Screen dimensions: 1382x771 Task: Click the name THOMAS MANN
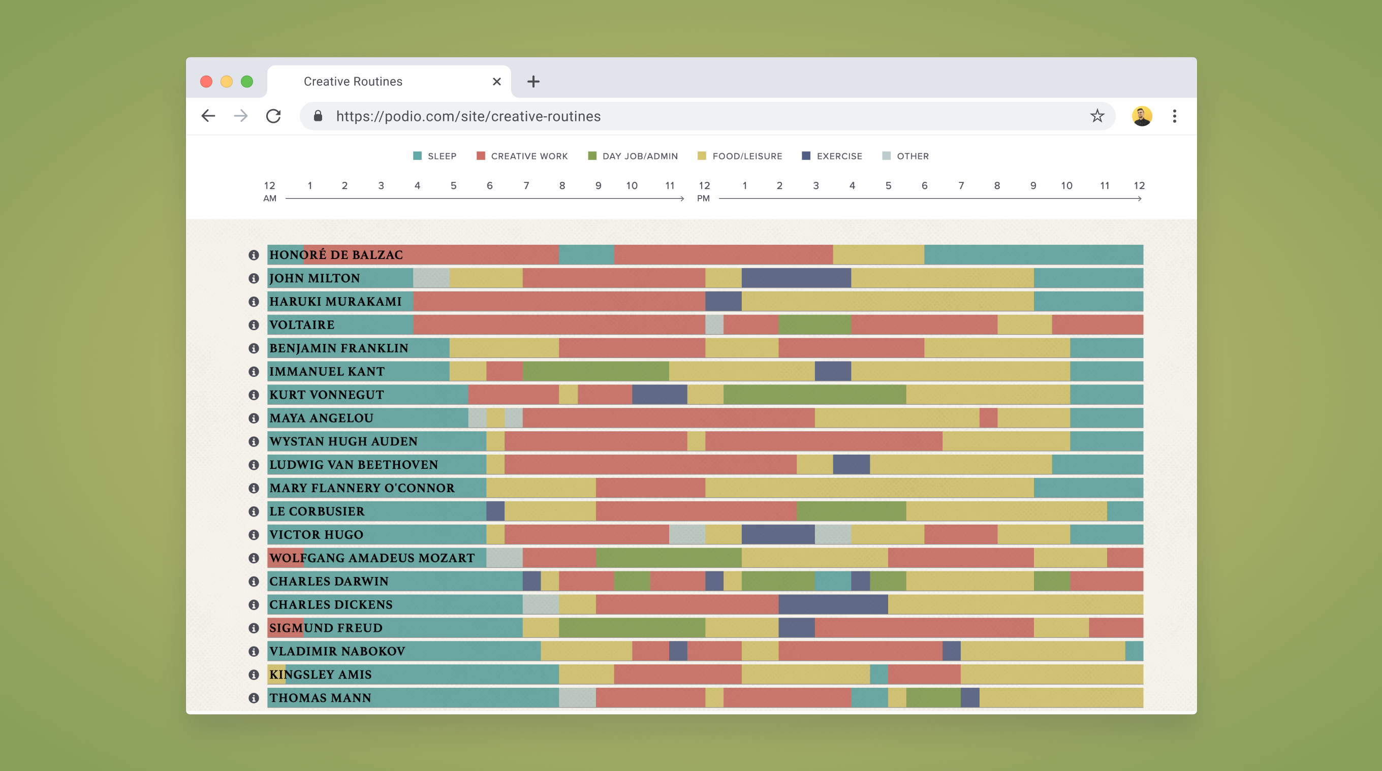320,698
